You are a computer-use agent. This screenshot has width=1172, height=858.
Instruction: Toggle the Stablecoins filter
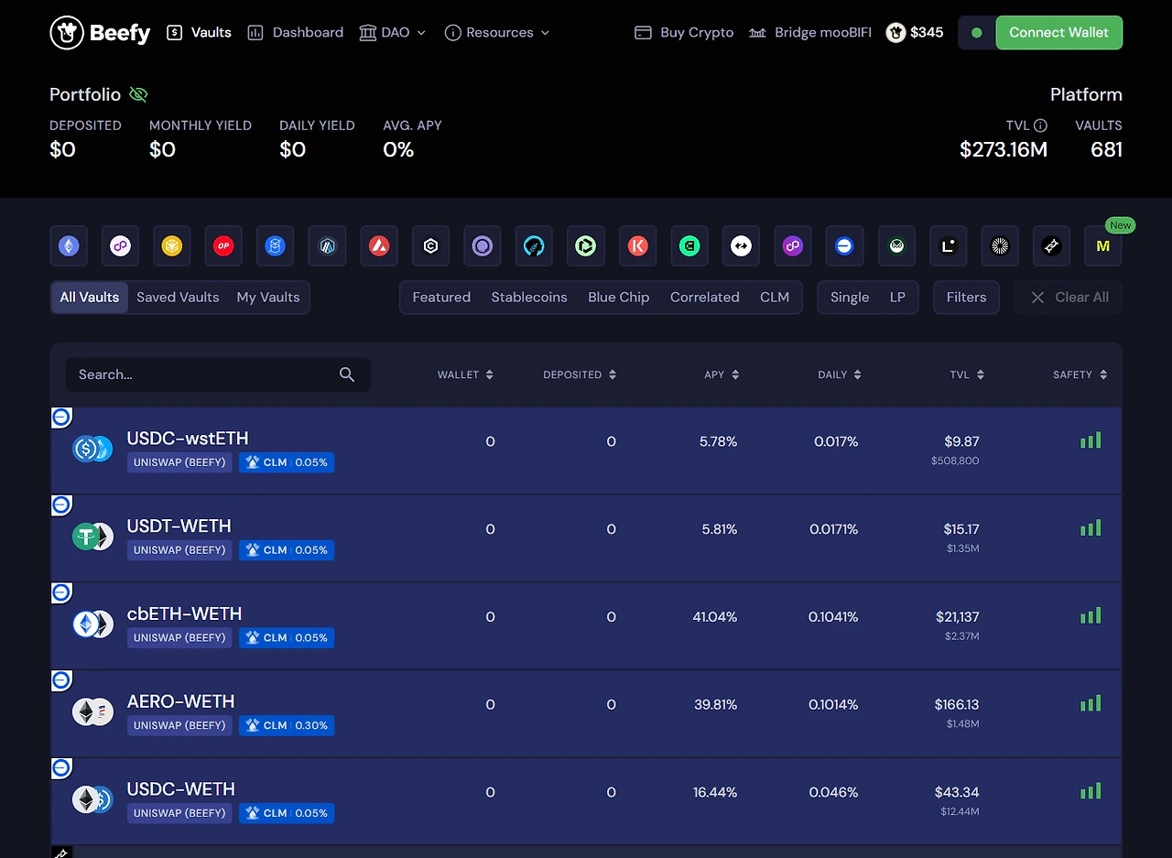529,298
